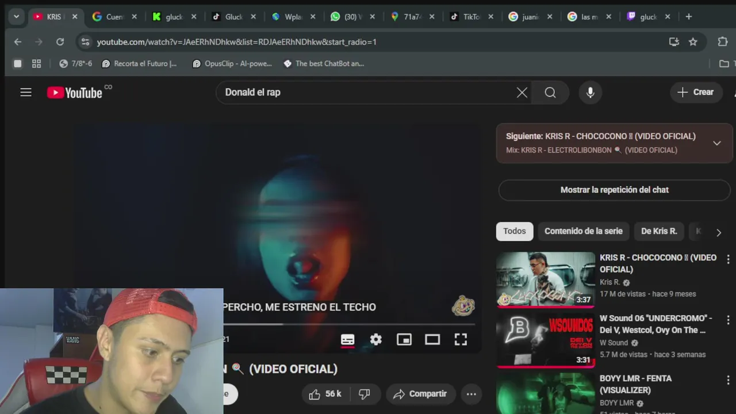
Task: Select the Todos filter chip
Action: (515, 231)
